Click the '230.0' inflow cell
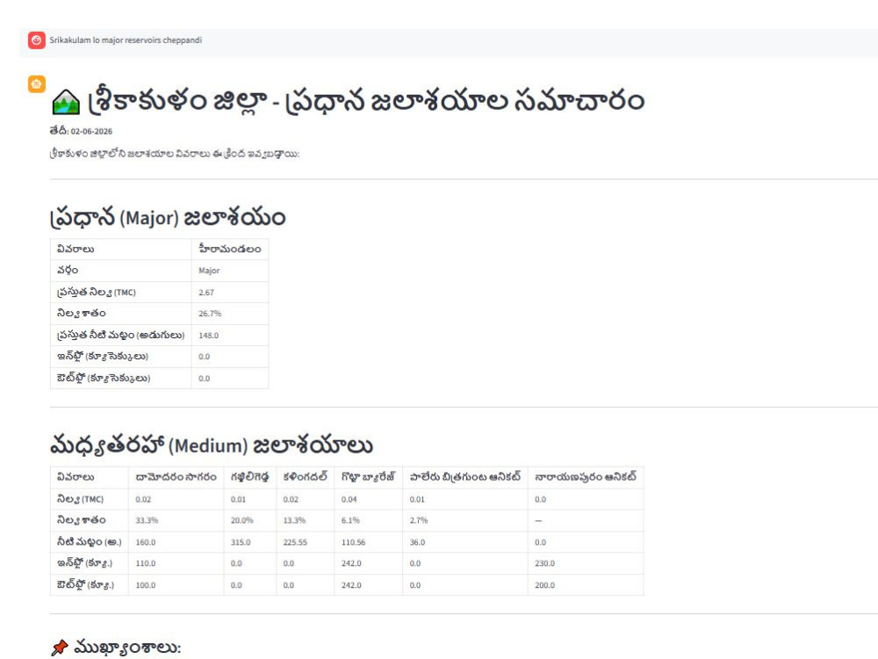Image resolution: width=878 pixels, height=659 pixels. [x=545, y=564]
